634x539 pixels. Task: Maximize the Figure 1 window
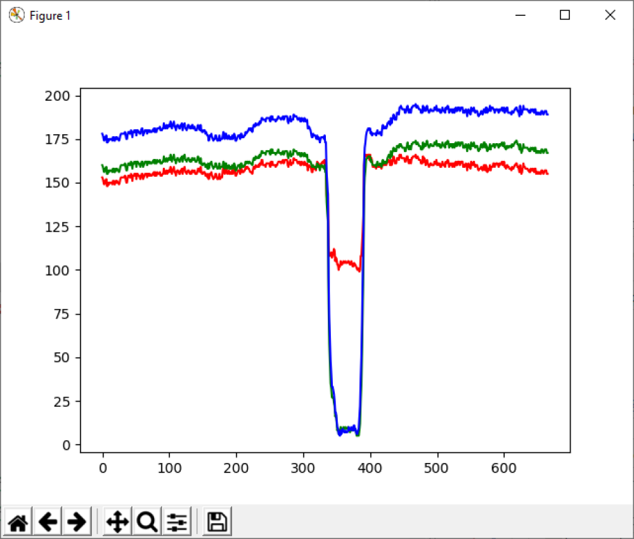coord(565,15)
